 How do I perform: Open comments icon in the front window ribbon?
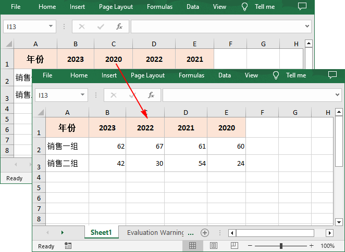coord(332,75)
